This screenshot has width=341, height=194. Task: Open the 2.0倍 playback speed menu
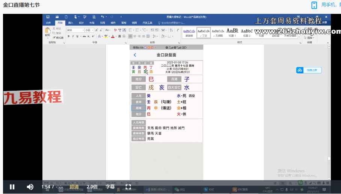(92, 187)
